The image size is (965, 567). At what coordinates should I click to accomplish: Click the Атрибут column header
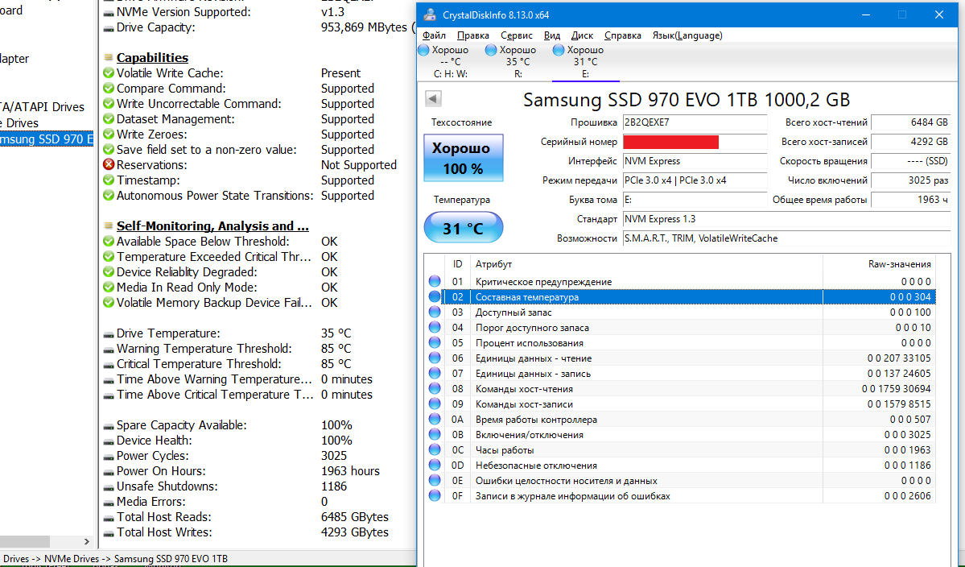click(x=646, y=264)
